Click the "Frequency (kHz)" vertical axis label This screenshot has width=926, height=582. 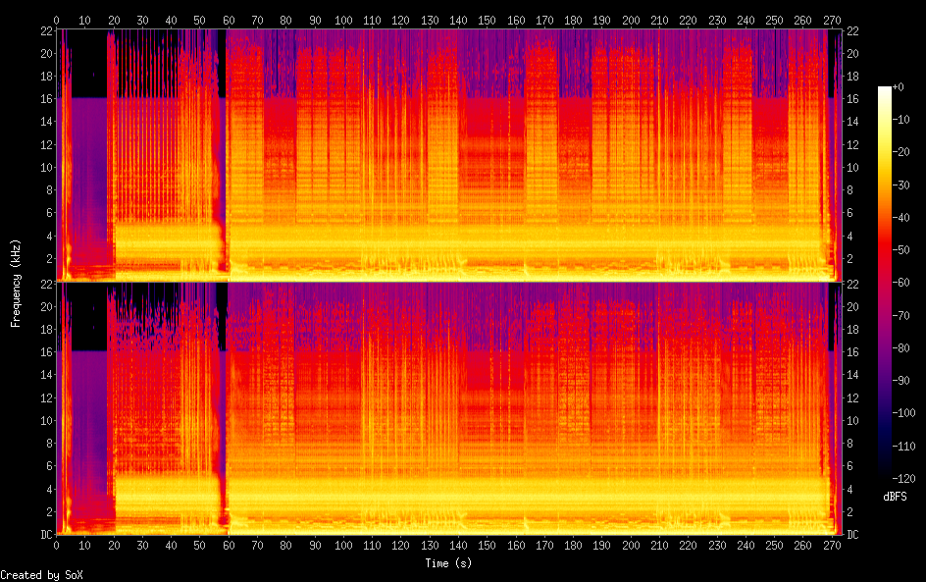[16, 283]
